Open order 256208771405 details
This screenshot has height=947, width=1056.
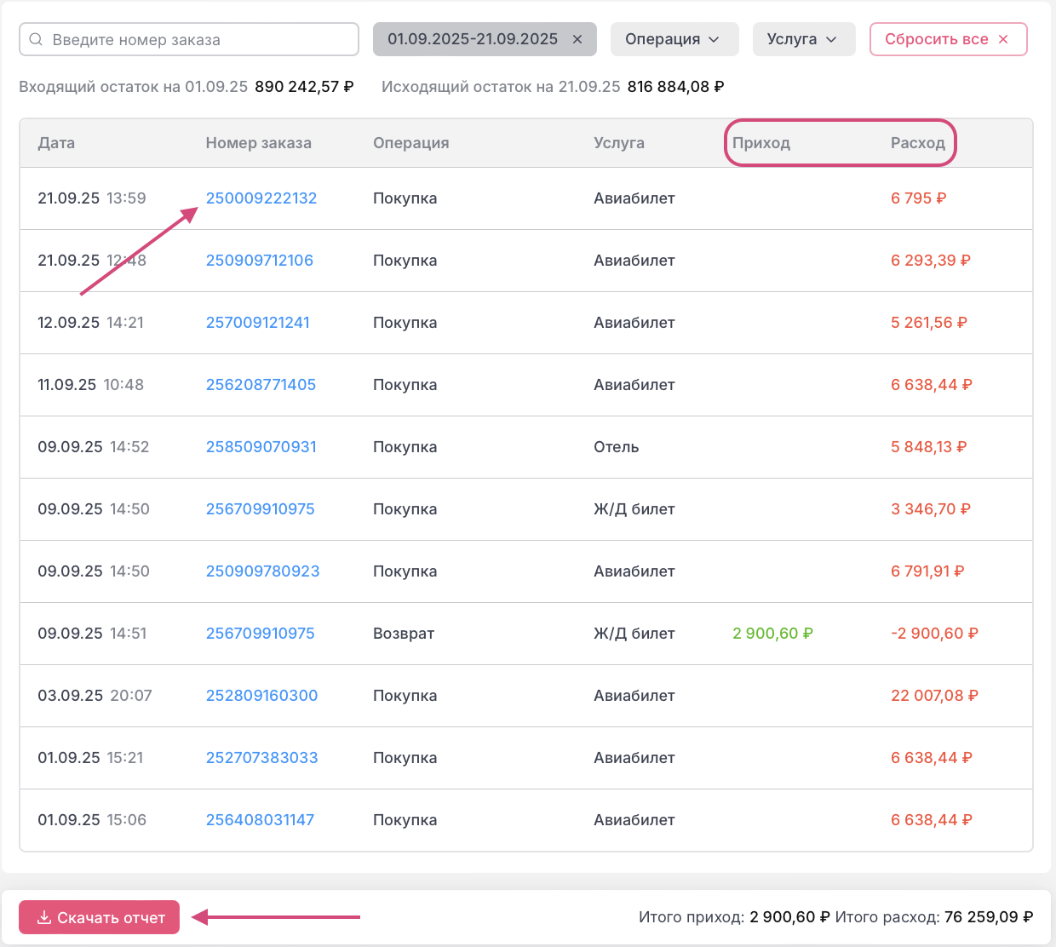tap(261, 385)
